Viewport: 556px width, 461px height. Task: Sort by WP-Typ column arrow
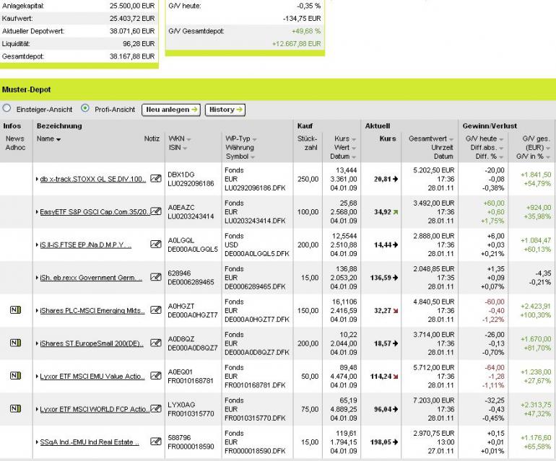[255, 140]
